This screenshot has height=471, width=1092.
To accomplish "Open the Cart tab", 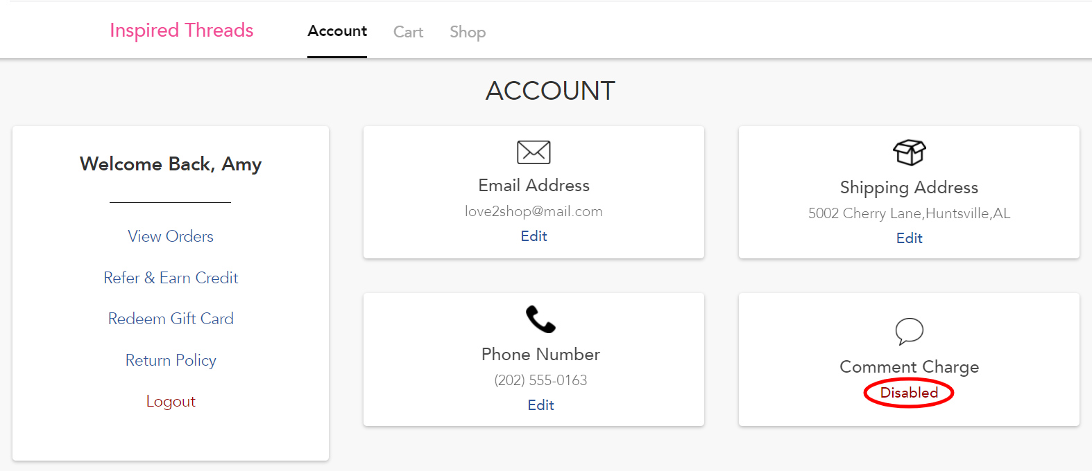I will 408,32.
